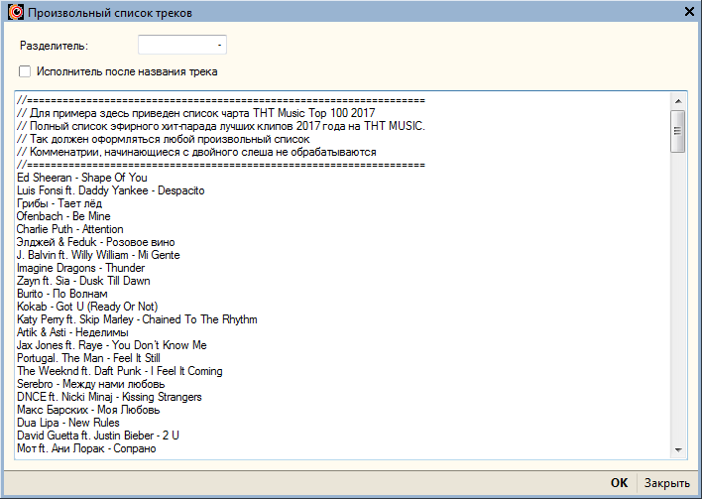Image resolution: width=702 pixels, height=499 pixels.
Task: Place cursor on Dua Lipa - New Rules
Action: (x=68, y=423)
